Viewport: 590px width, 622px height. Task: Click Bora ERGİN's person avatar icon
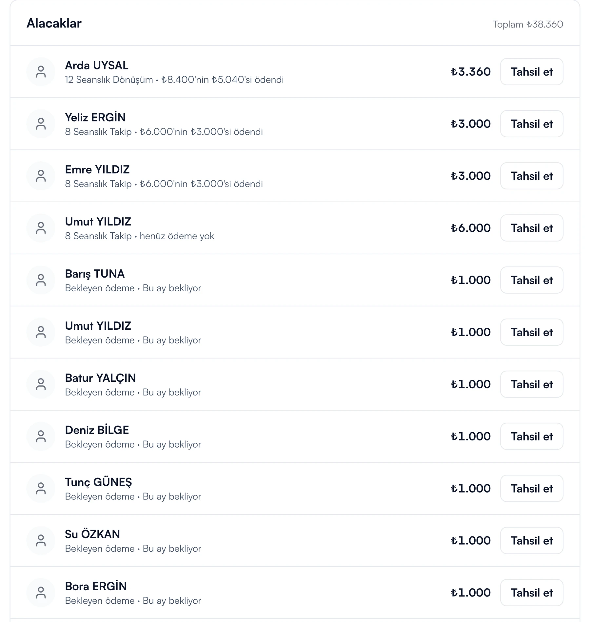click(41, 593)
